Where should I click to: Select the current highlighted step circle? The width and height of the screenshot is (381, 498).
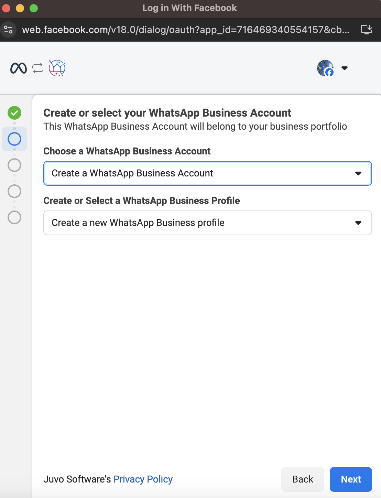(x=14, y=139)
